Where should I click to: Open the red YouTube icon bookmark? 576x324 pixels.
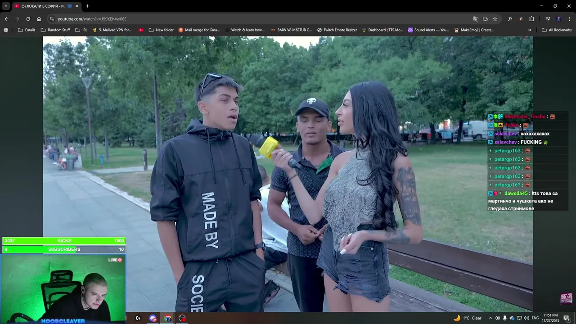click(141, 30)
